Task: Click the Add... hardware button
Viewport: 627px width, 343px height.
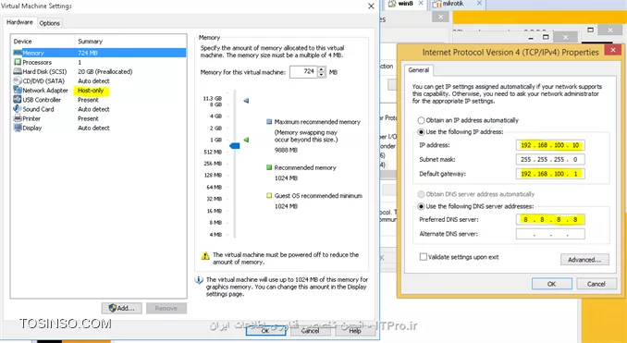Action: tap(121, 308)
